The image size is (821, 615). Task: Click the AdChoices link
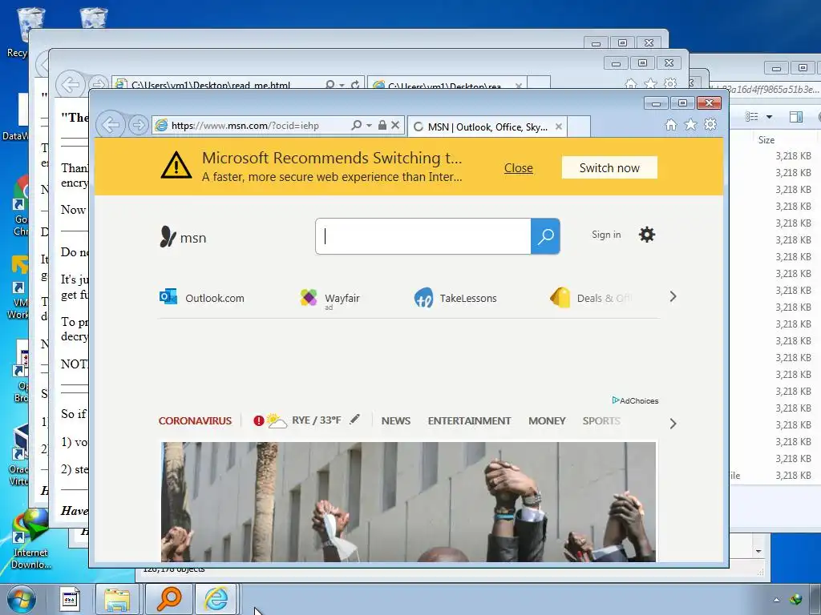[x=635, y=400]
